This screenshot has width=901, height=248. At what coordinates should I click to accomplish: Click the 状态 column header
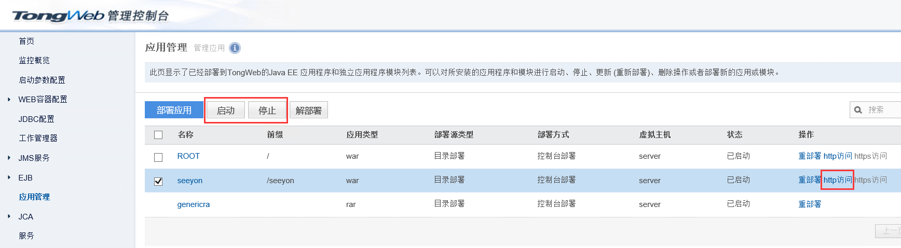(734, 134)
